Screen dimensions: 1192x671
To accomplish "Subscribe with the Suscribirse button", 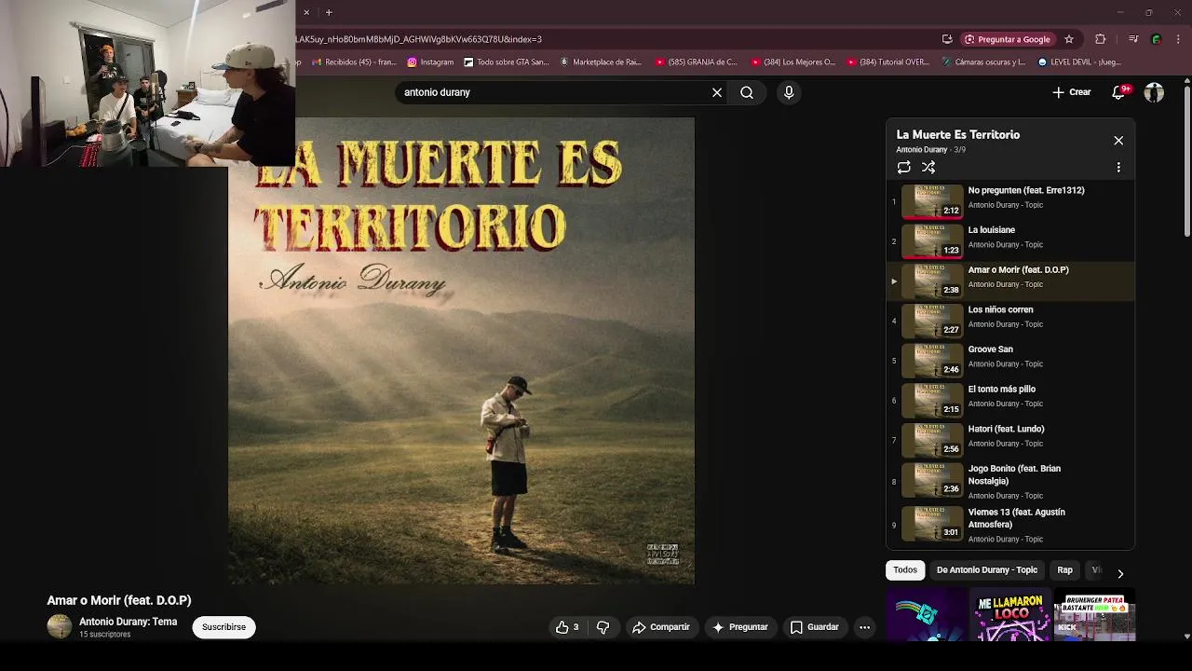I will (x=223, y=627).
